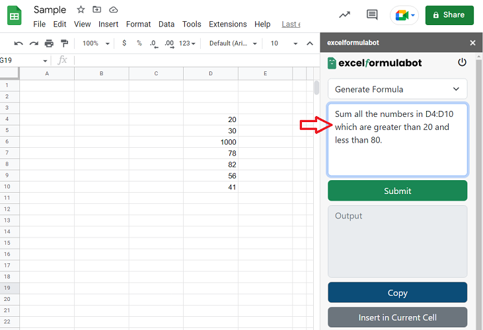483x330 pixels.
Task: Click the prompt text input box
Action: pyautogui.click(x=397, y=140)
